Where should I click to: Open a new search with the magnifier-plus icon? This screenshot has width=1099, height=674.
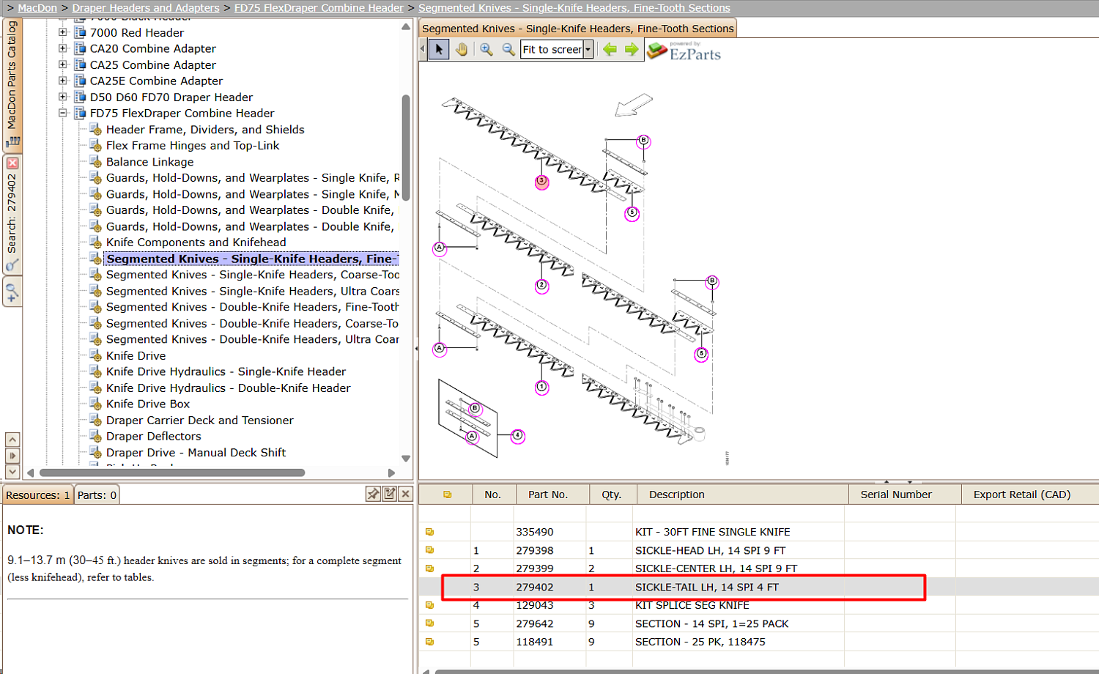point(12,293)
